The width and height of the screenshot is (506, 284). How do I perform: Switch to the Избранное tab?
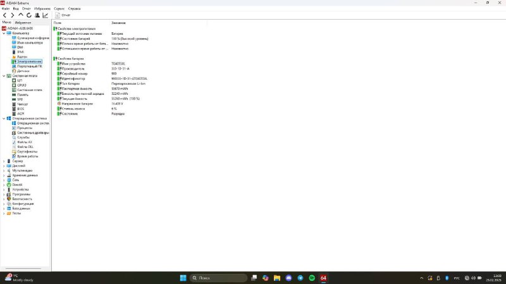click(x=23, y=22)
